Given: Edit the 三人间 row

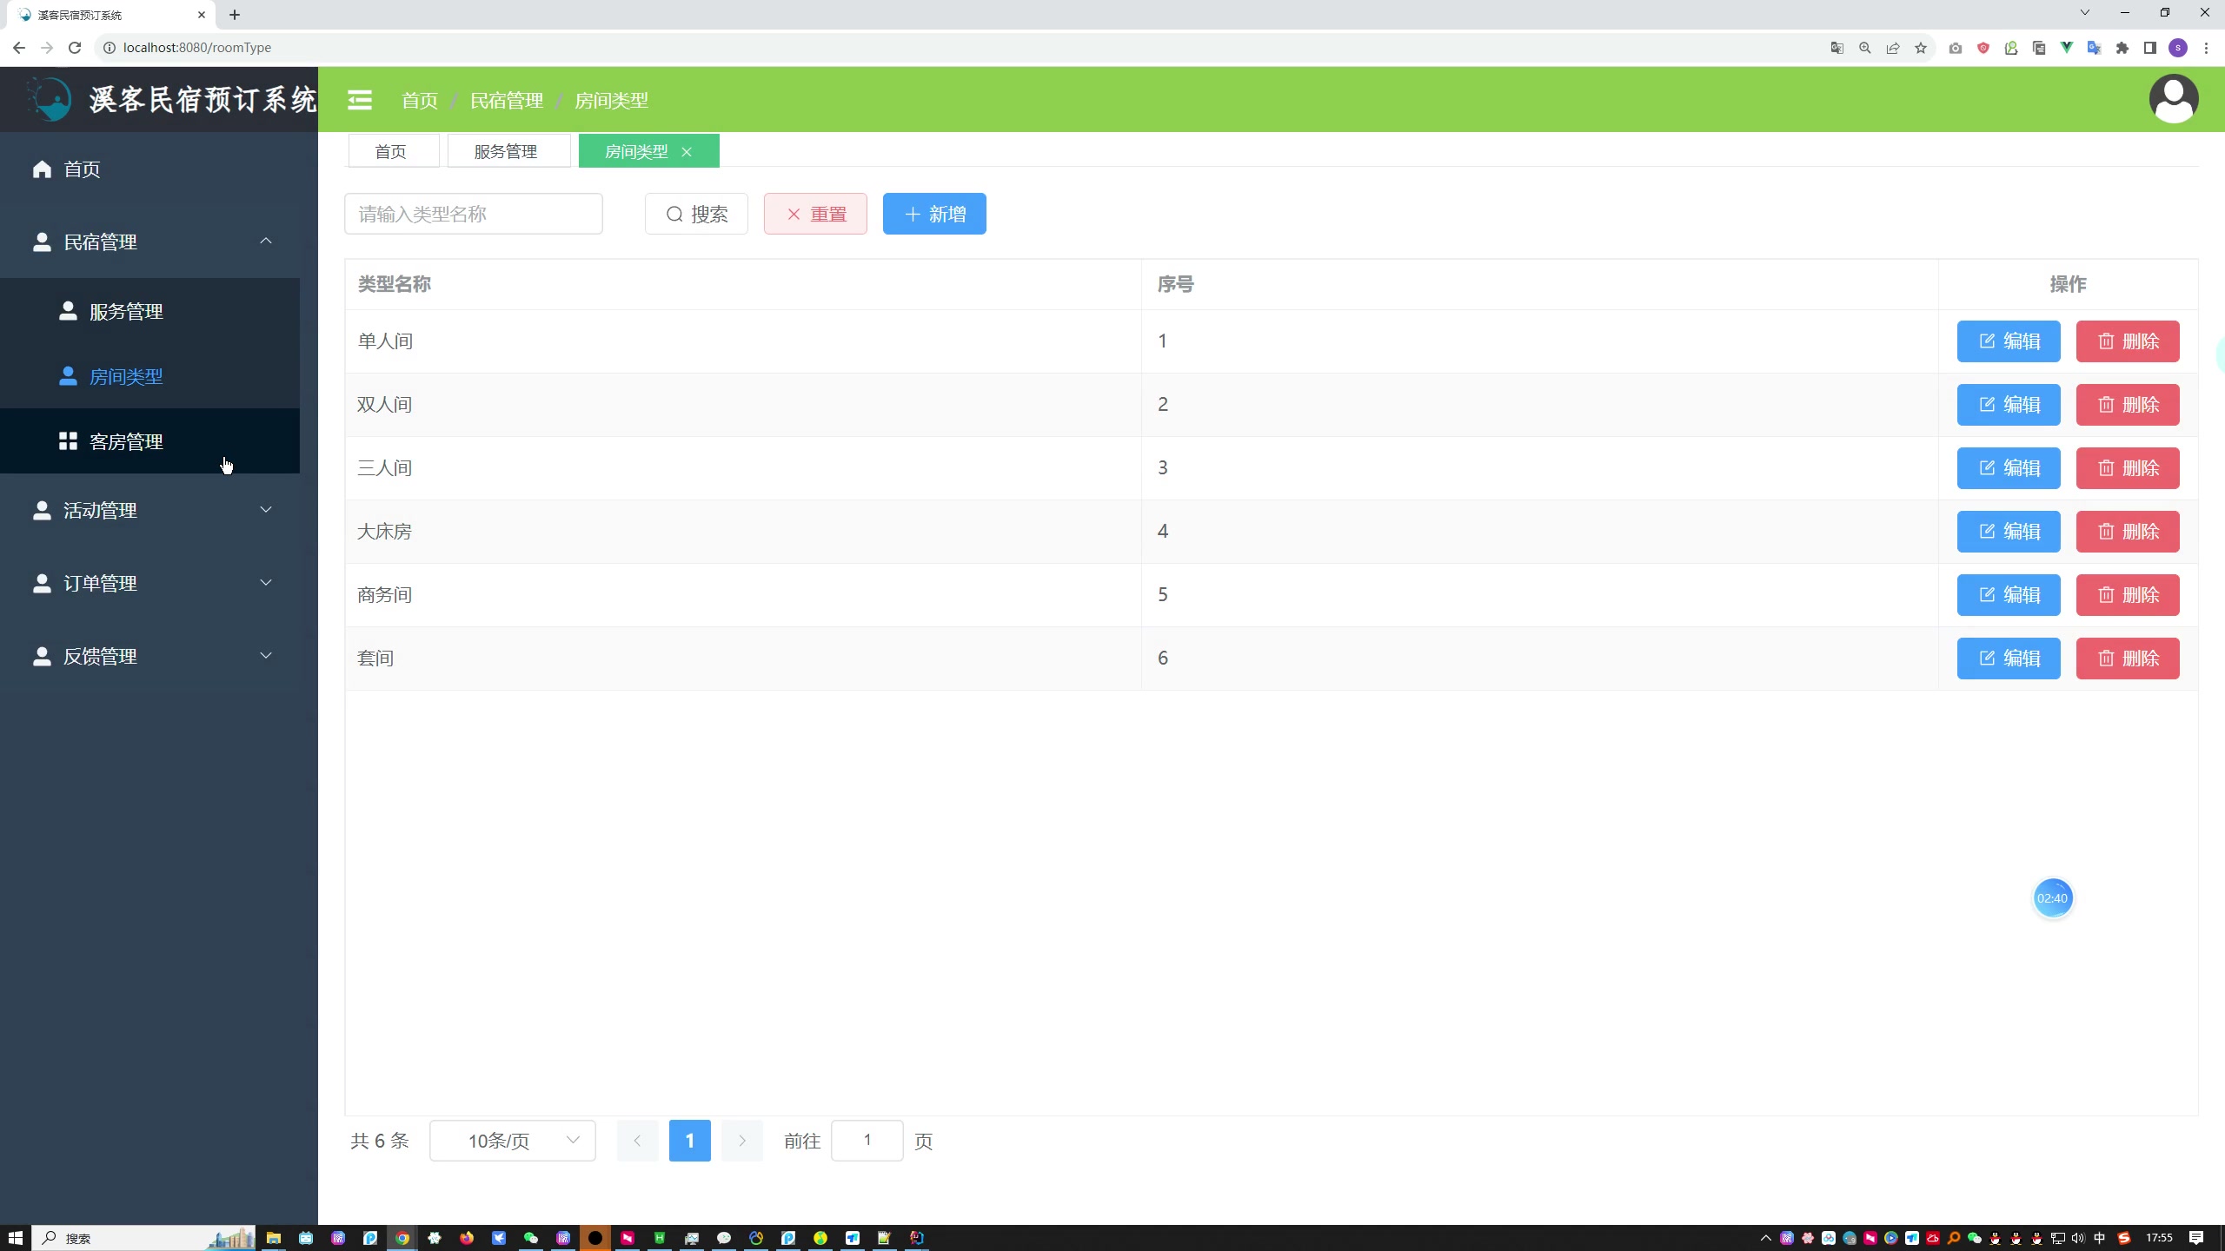Looking at the screenshot, I should [2008, 468].
